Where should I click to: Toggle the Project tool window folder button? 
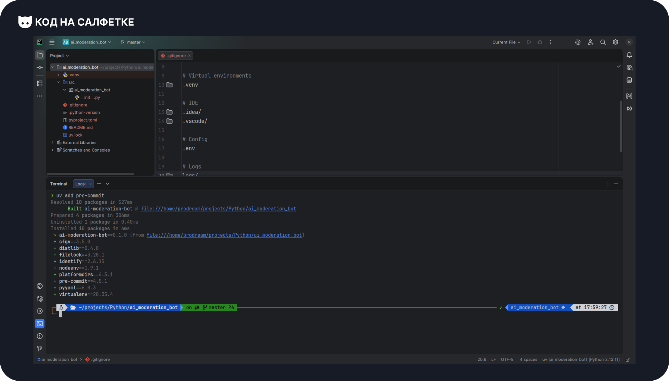pos(40,55)
